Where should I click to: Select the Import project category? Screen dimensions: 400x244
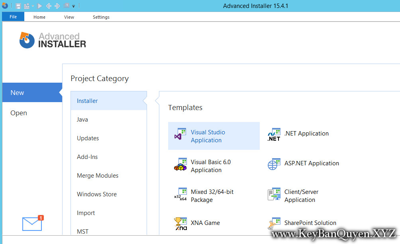[x=109, y=213]
